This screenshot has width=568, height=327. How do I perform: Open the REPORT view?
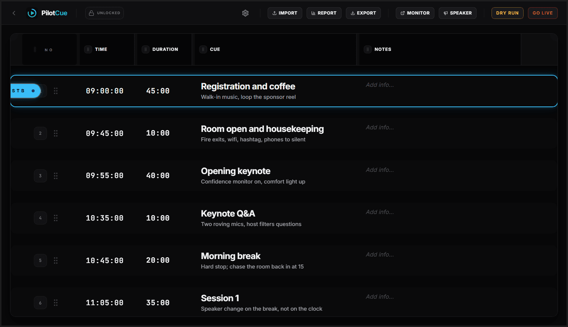324,13
